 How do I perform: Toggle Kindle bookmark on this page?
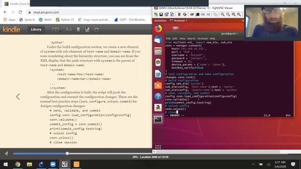pyautogui.click(x=79, y=30)
